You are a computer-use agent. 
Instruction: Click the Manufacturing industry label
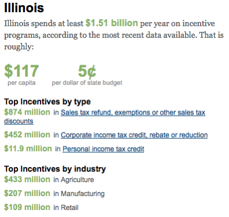[83, 194]
